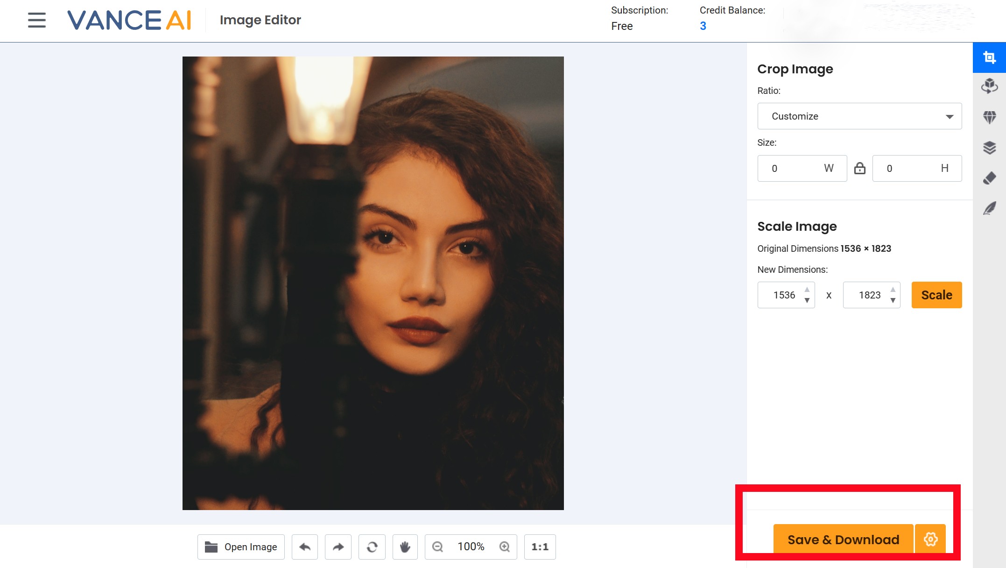Toggle the aspect ratio lock

coord(859,168)
